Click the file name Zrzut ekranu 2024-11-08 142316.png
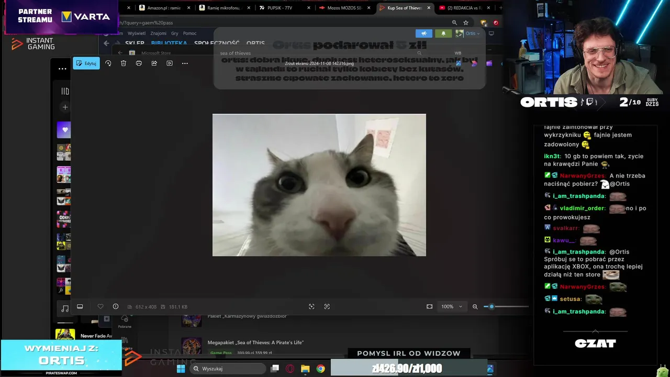The image size is (670, 377). click(x=319, y=63)
